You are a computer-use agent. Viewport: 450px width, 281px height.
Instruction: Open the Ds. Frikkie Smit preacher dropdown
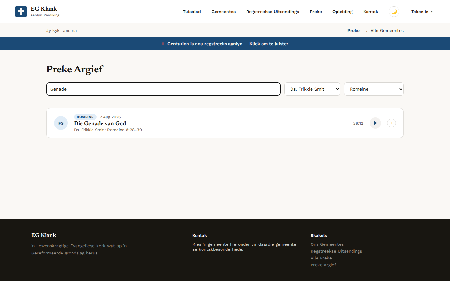pos(312,89)
